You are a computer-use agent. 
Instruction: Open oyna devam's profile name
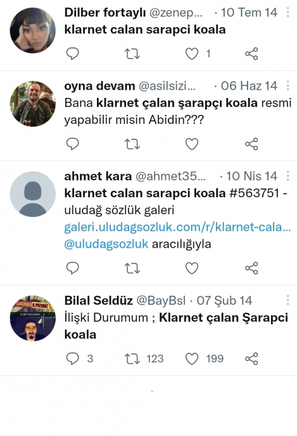[99, 86]
